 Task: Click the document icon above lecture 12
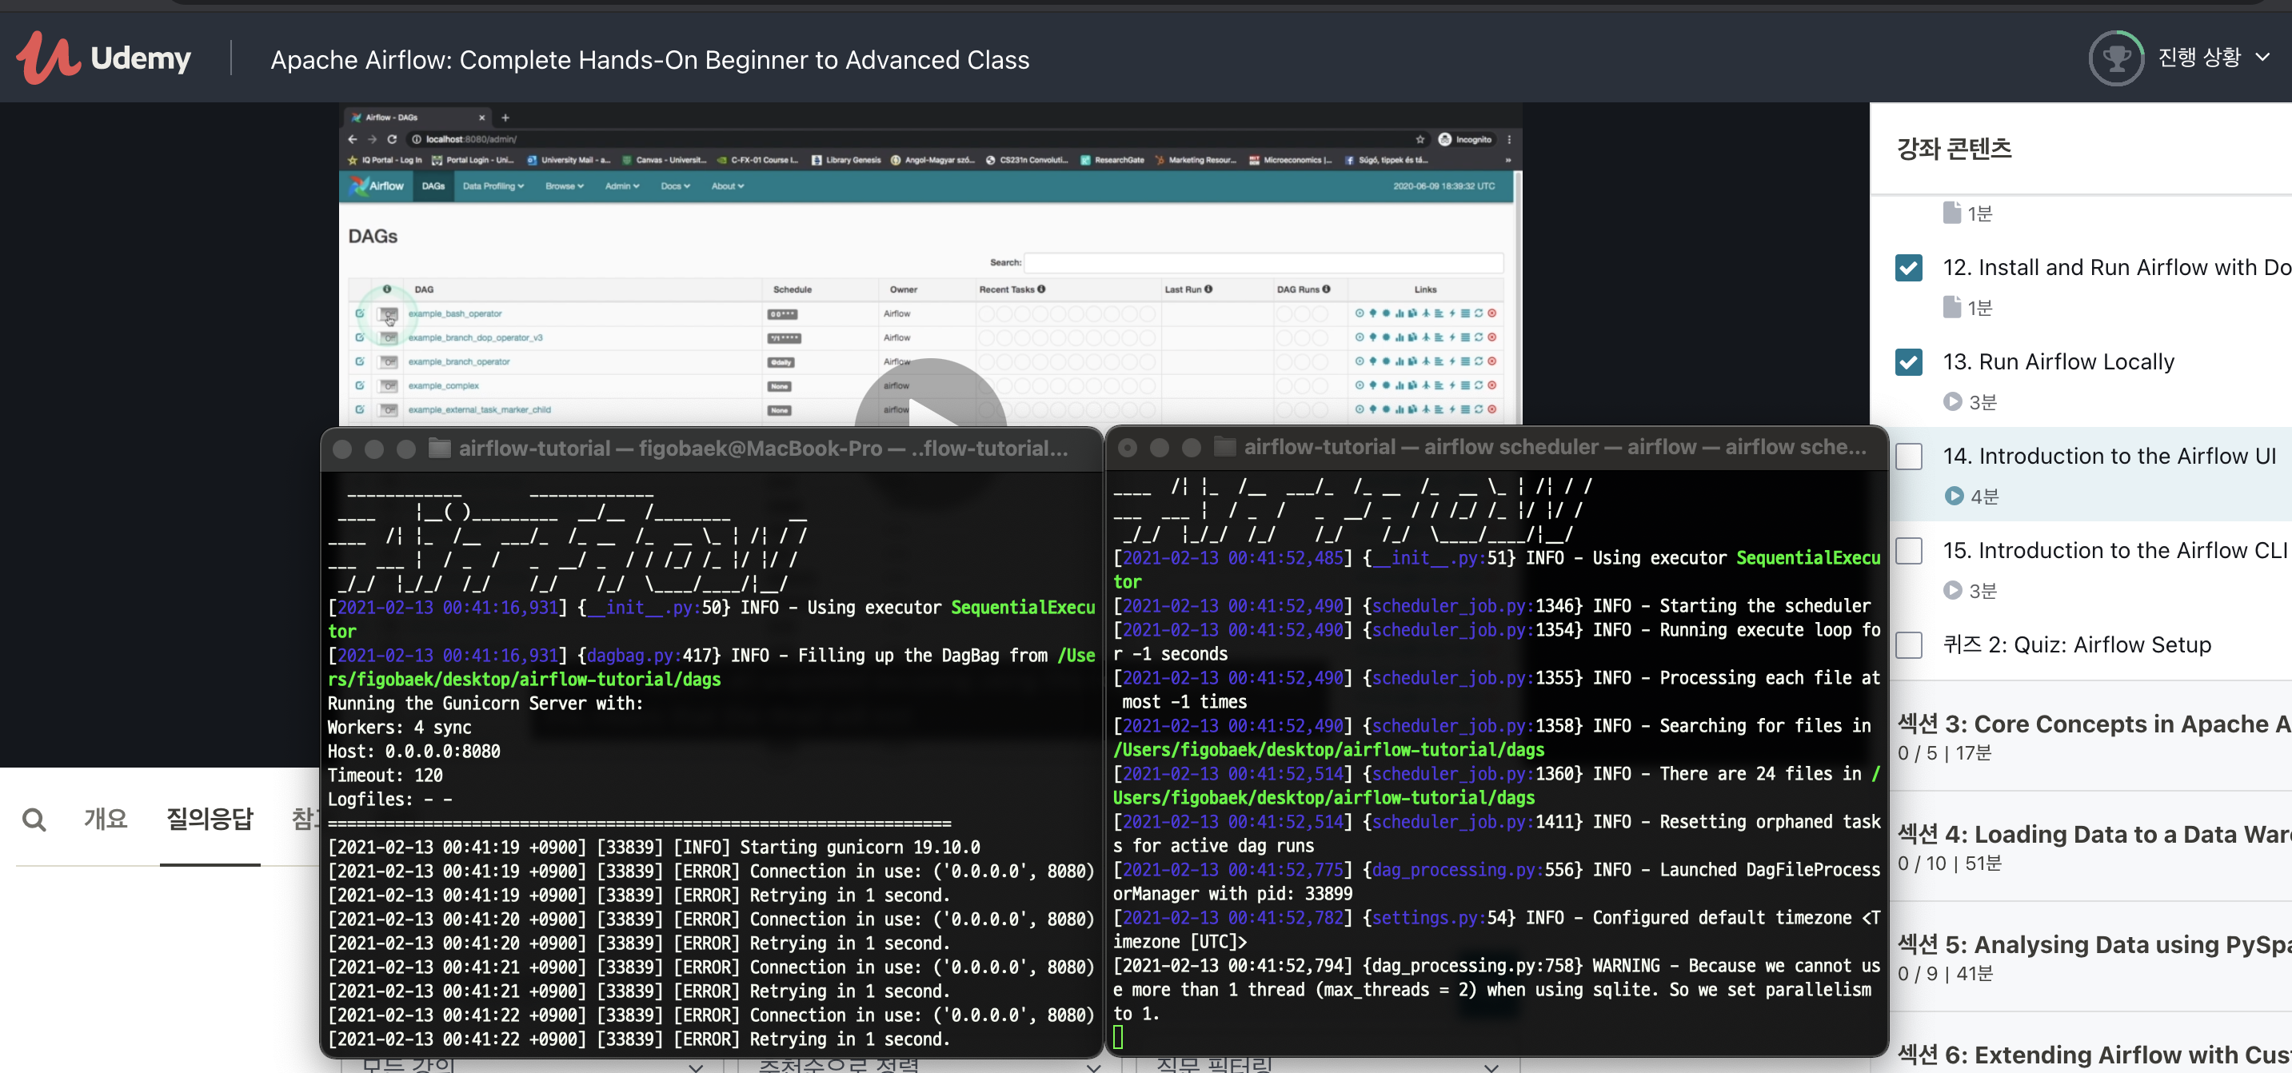coord(1952,213)
